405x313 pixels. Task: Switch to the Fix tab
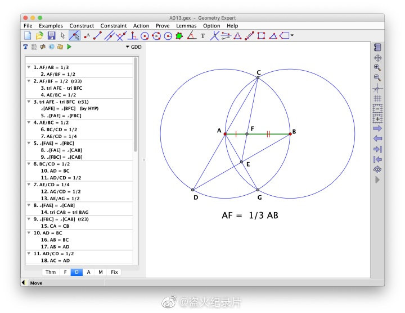(x=115, y=272)
